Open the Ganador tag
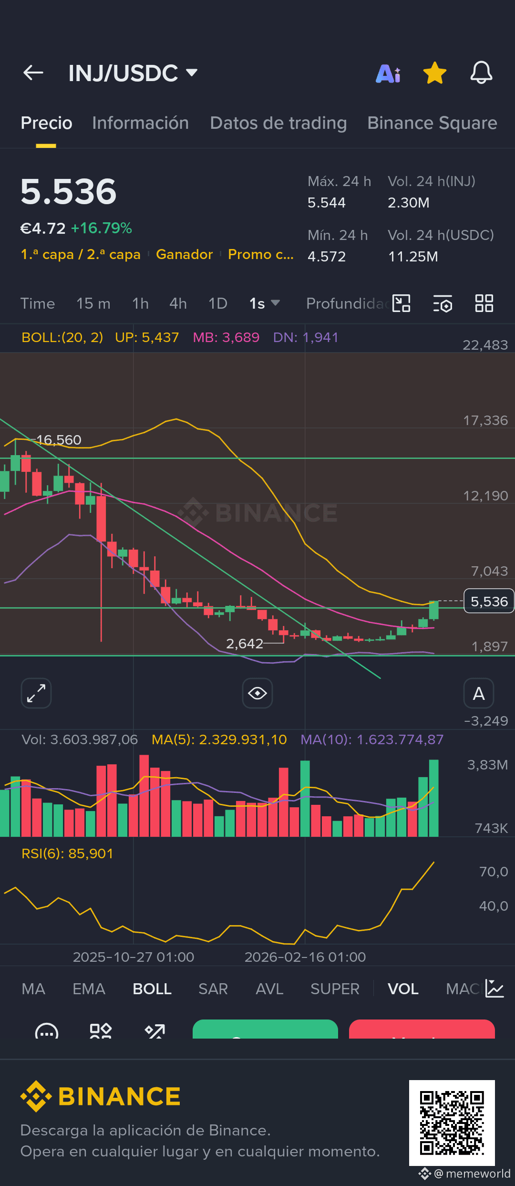 coord(185,254)
